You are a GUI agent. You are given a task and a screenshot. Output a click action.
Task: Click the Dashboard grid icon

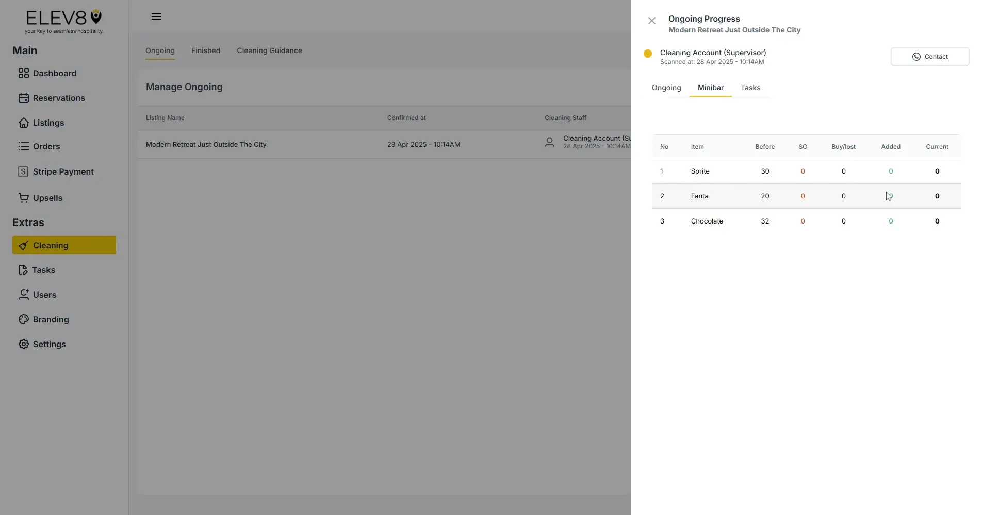(x=23, y=73)
